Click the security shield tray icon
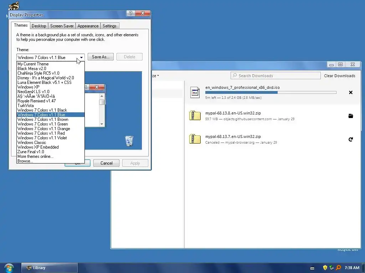 point(325,268)
